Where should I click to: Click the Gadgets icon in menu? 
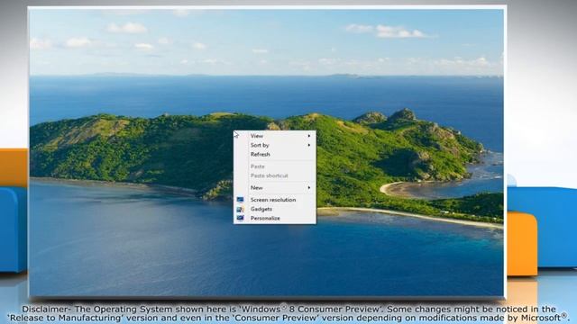[x=241, y=209]
